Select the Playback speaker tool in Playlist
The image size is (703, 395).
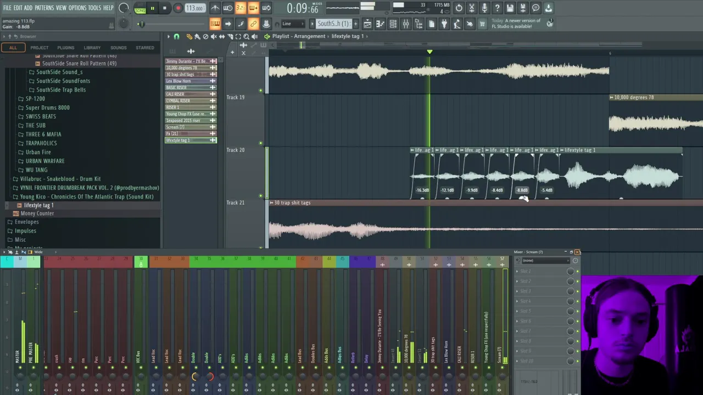[254, 36]
